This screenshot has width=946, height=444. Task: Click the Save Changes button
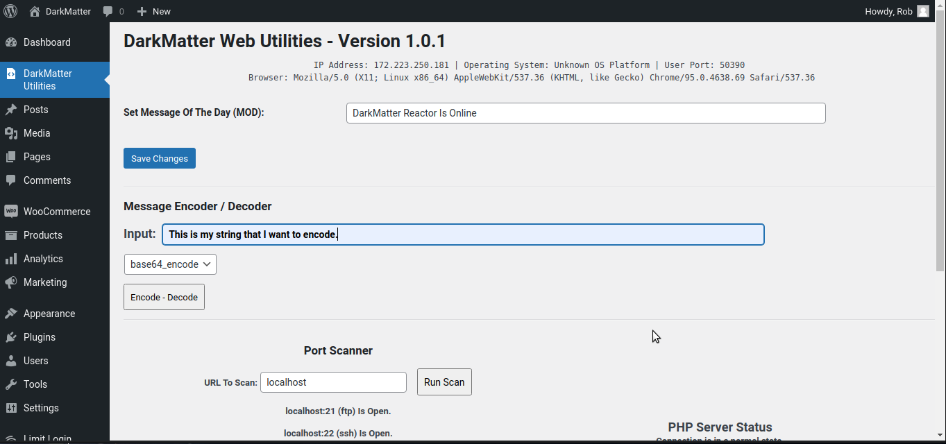(160, 158)
